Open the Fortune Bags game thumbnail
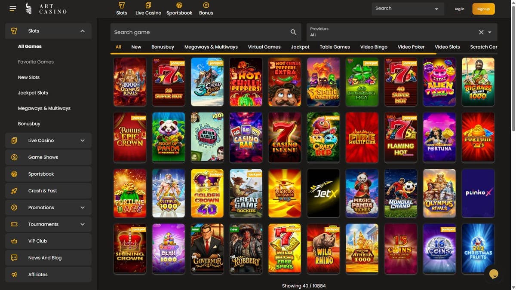Screen dimensions: 516x290 [x=130, y=193]
